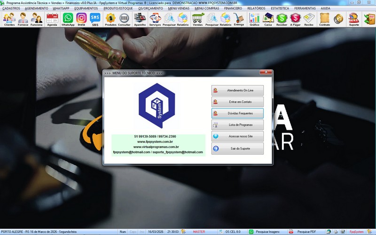Click the FpqSystem label in status bar
Image resolution: width=376 pixels, height=235 pixels.
pyautogui.click(x=356, y=232)
